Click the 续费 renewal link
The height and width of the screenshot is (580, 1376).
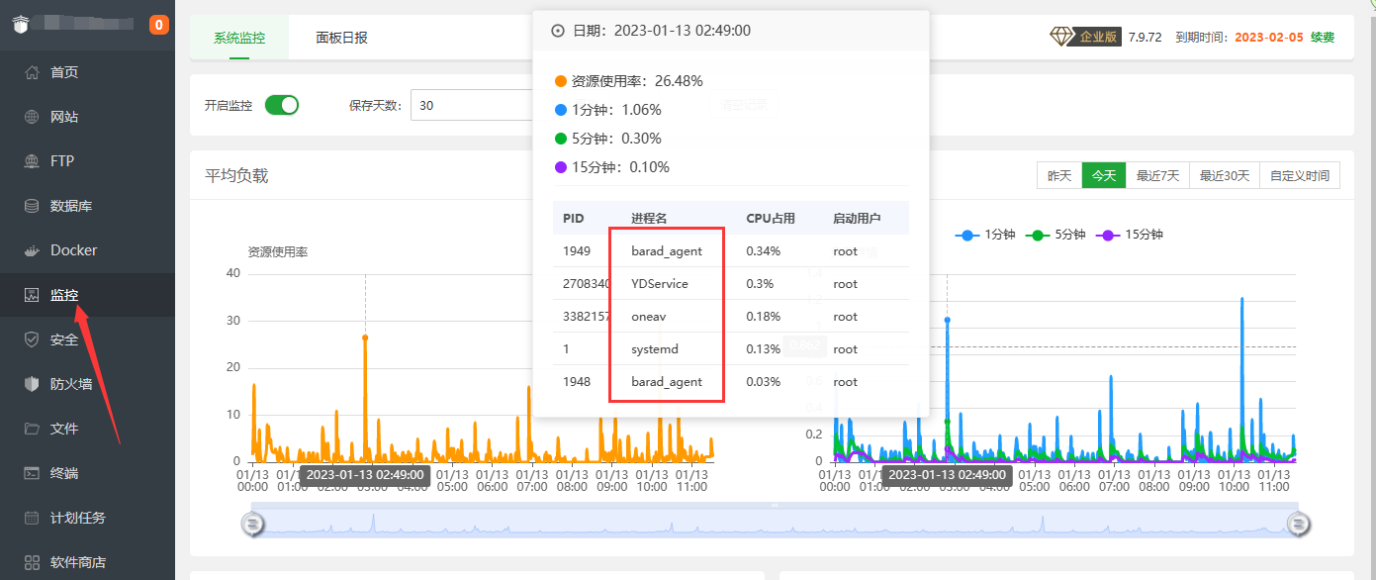1323,38
